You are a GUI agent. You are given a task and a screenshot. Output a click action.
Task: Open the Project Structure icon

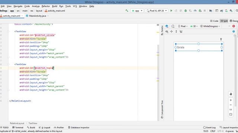pyautogui.click(x=211, y=11)
